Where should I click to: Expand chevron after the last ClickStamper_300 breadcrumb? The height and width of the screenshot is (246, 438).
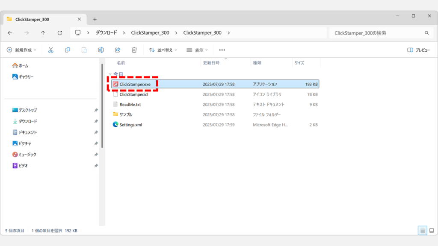click(228, 33)
